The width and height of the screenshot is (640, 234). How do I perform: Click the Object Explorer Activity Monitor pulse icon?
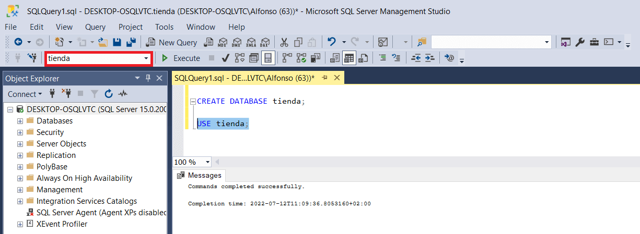click(x=123, y=94)
